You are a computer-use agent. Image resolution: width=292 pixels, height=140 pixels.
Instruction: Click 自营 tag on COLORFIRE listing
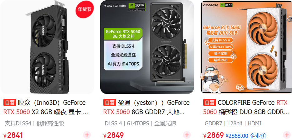coord(210,103)
